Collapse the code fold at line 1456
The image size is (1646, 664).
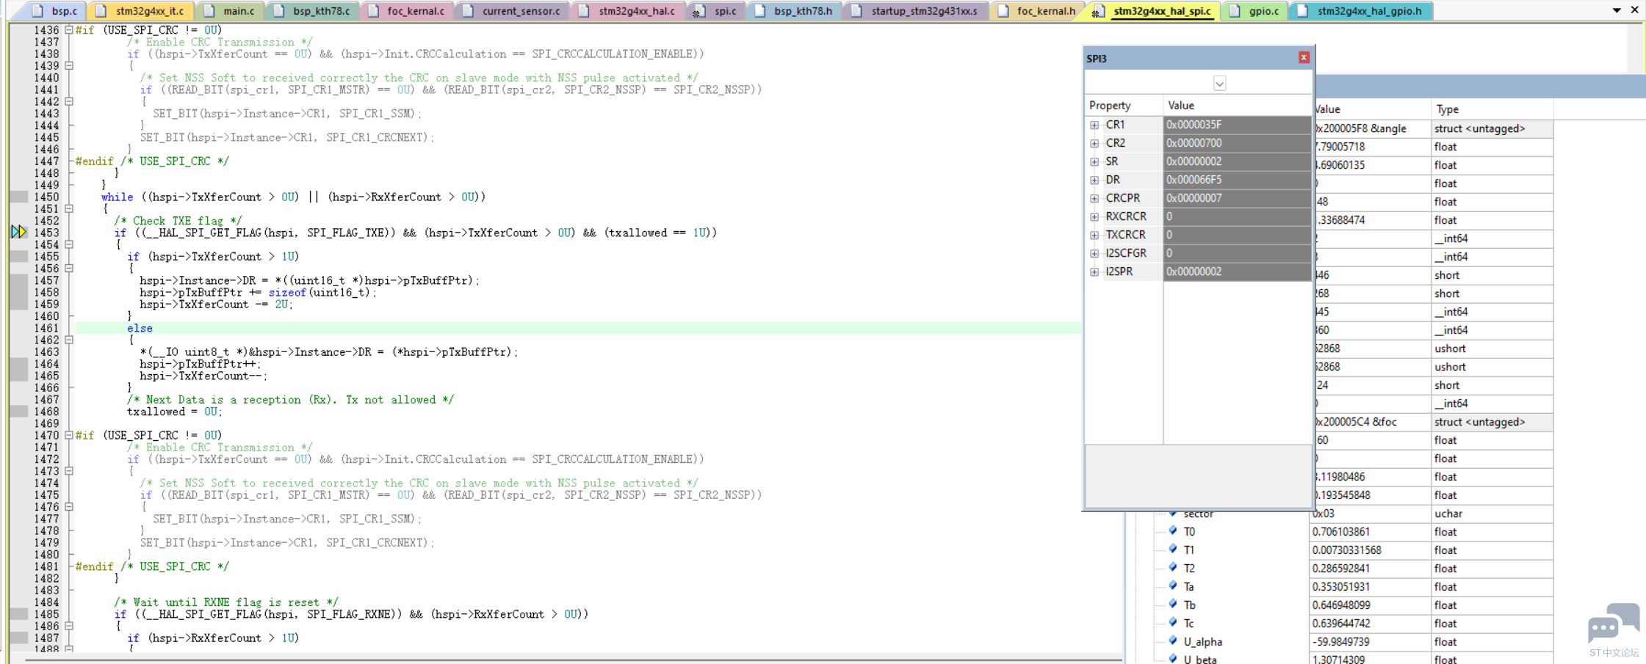69,269
